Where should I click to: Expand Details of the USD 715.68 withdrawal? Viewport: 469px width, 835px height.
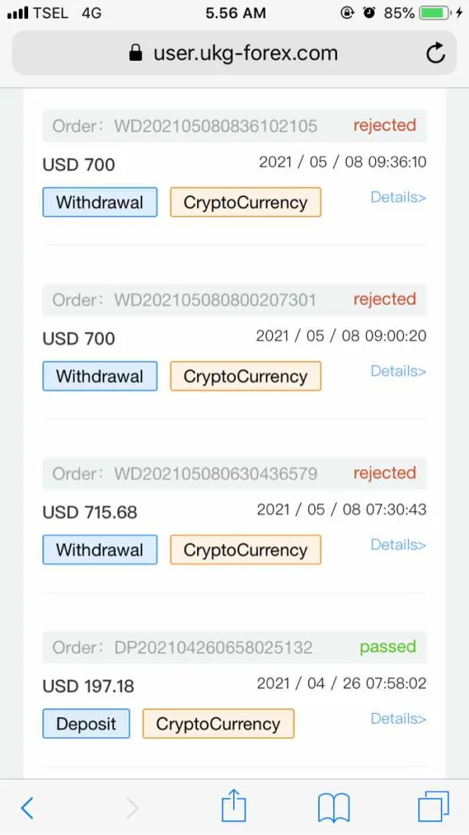398,545
